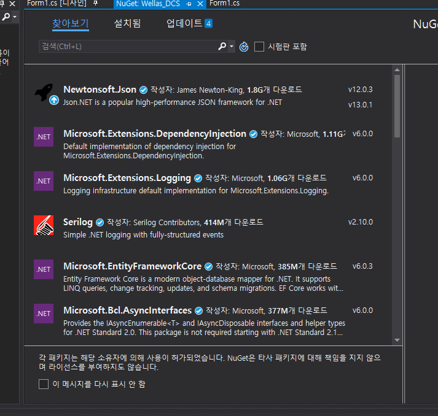The height and width of the screenshot is (416, 438).
Task: Click the verified badge beside Microsoft.EntityFrameworkCore
Action: (x=208, y=267)
